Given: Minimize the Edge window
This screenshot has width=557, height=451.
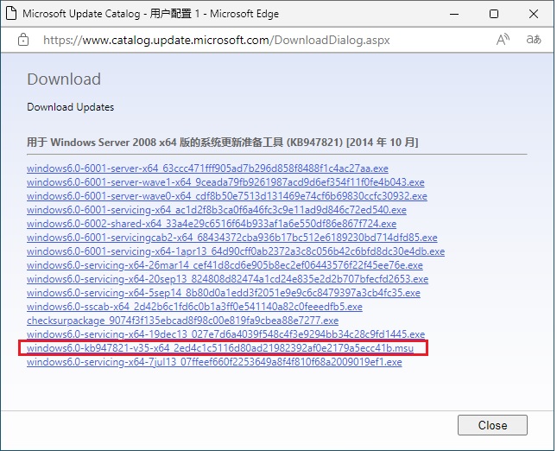Looking at the screenshot, I should (454, 14).
